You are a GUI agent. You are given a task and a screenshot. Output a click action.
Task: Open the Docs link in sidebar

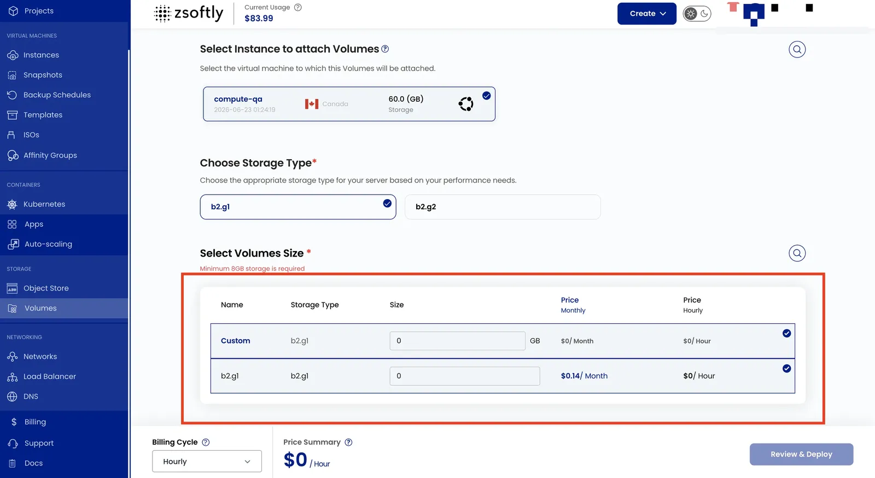(x=33, y=463)
